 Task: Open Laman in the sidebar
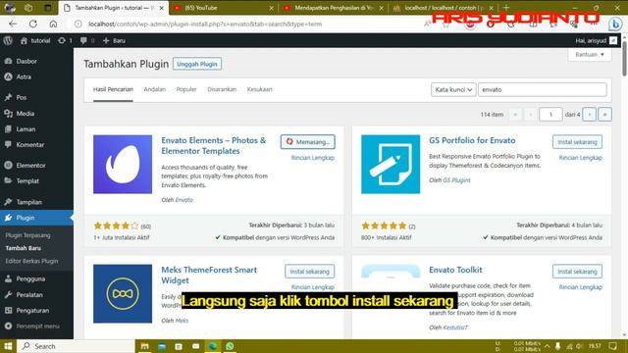26,128
